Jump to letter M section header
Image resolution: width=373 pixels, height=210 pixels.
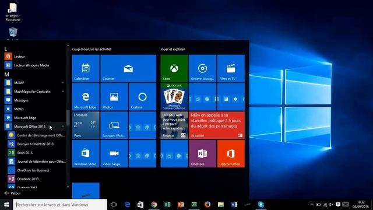point(6,74)
